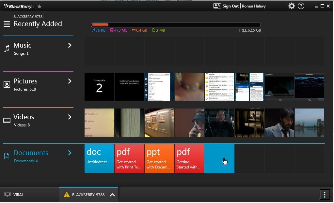Viewport: 334px width, 203px height.
Task: Click the device storage usage bar
Action: coord(176,25)
